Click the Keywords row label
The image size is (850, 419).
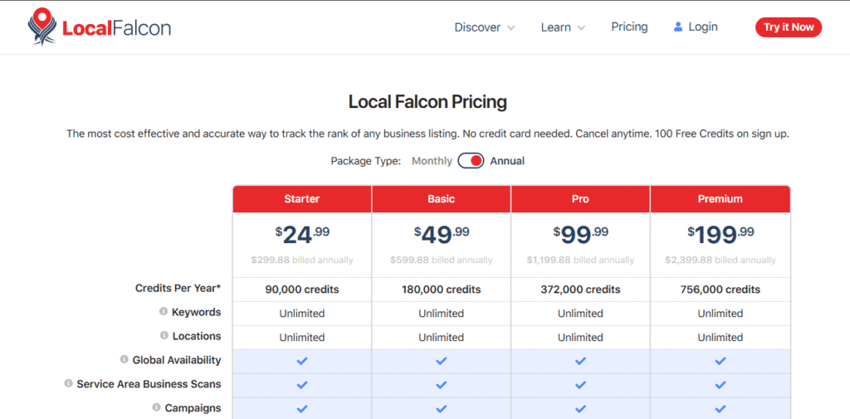coord(196,312)
